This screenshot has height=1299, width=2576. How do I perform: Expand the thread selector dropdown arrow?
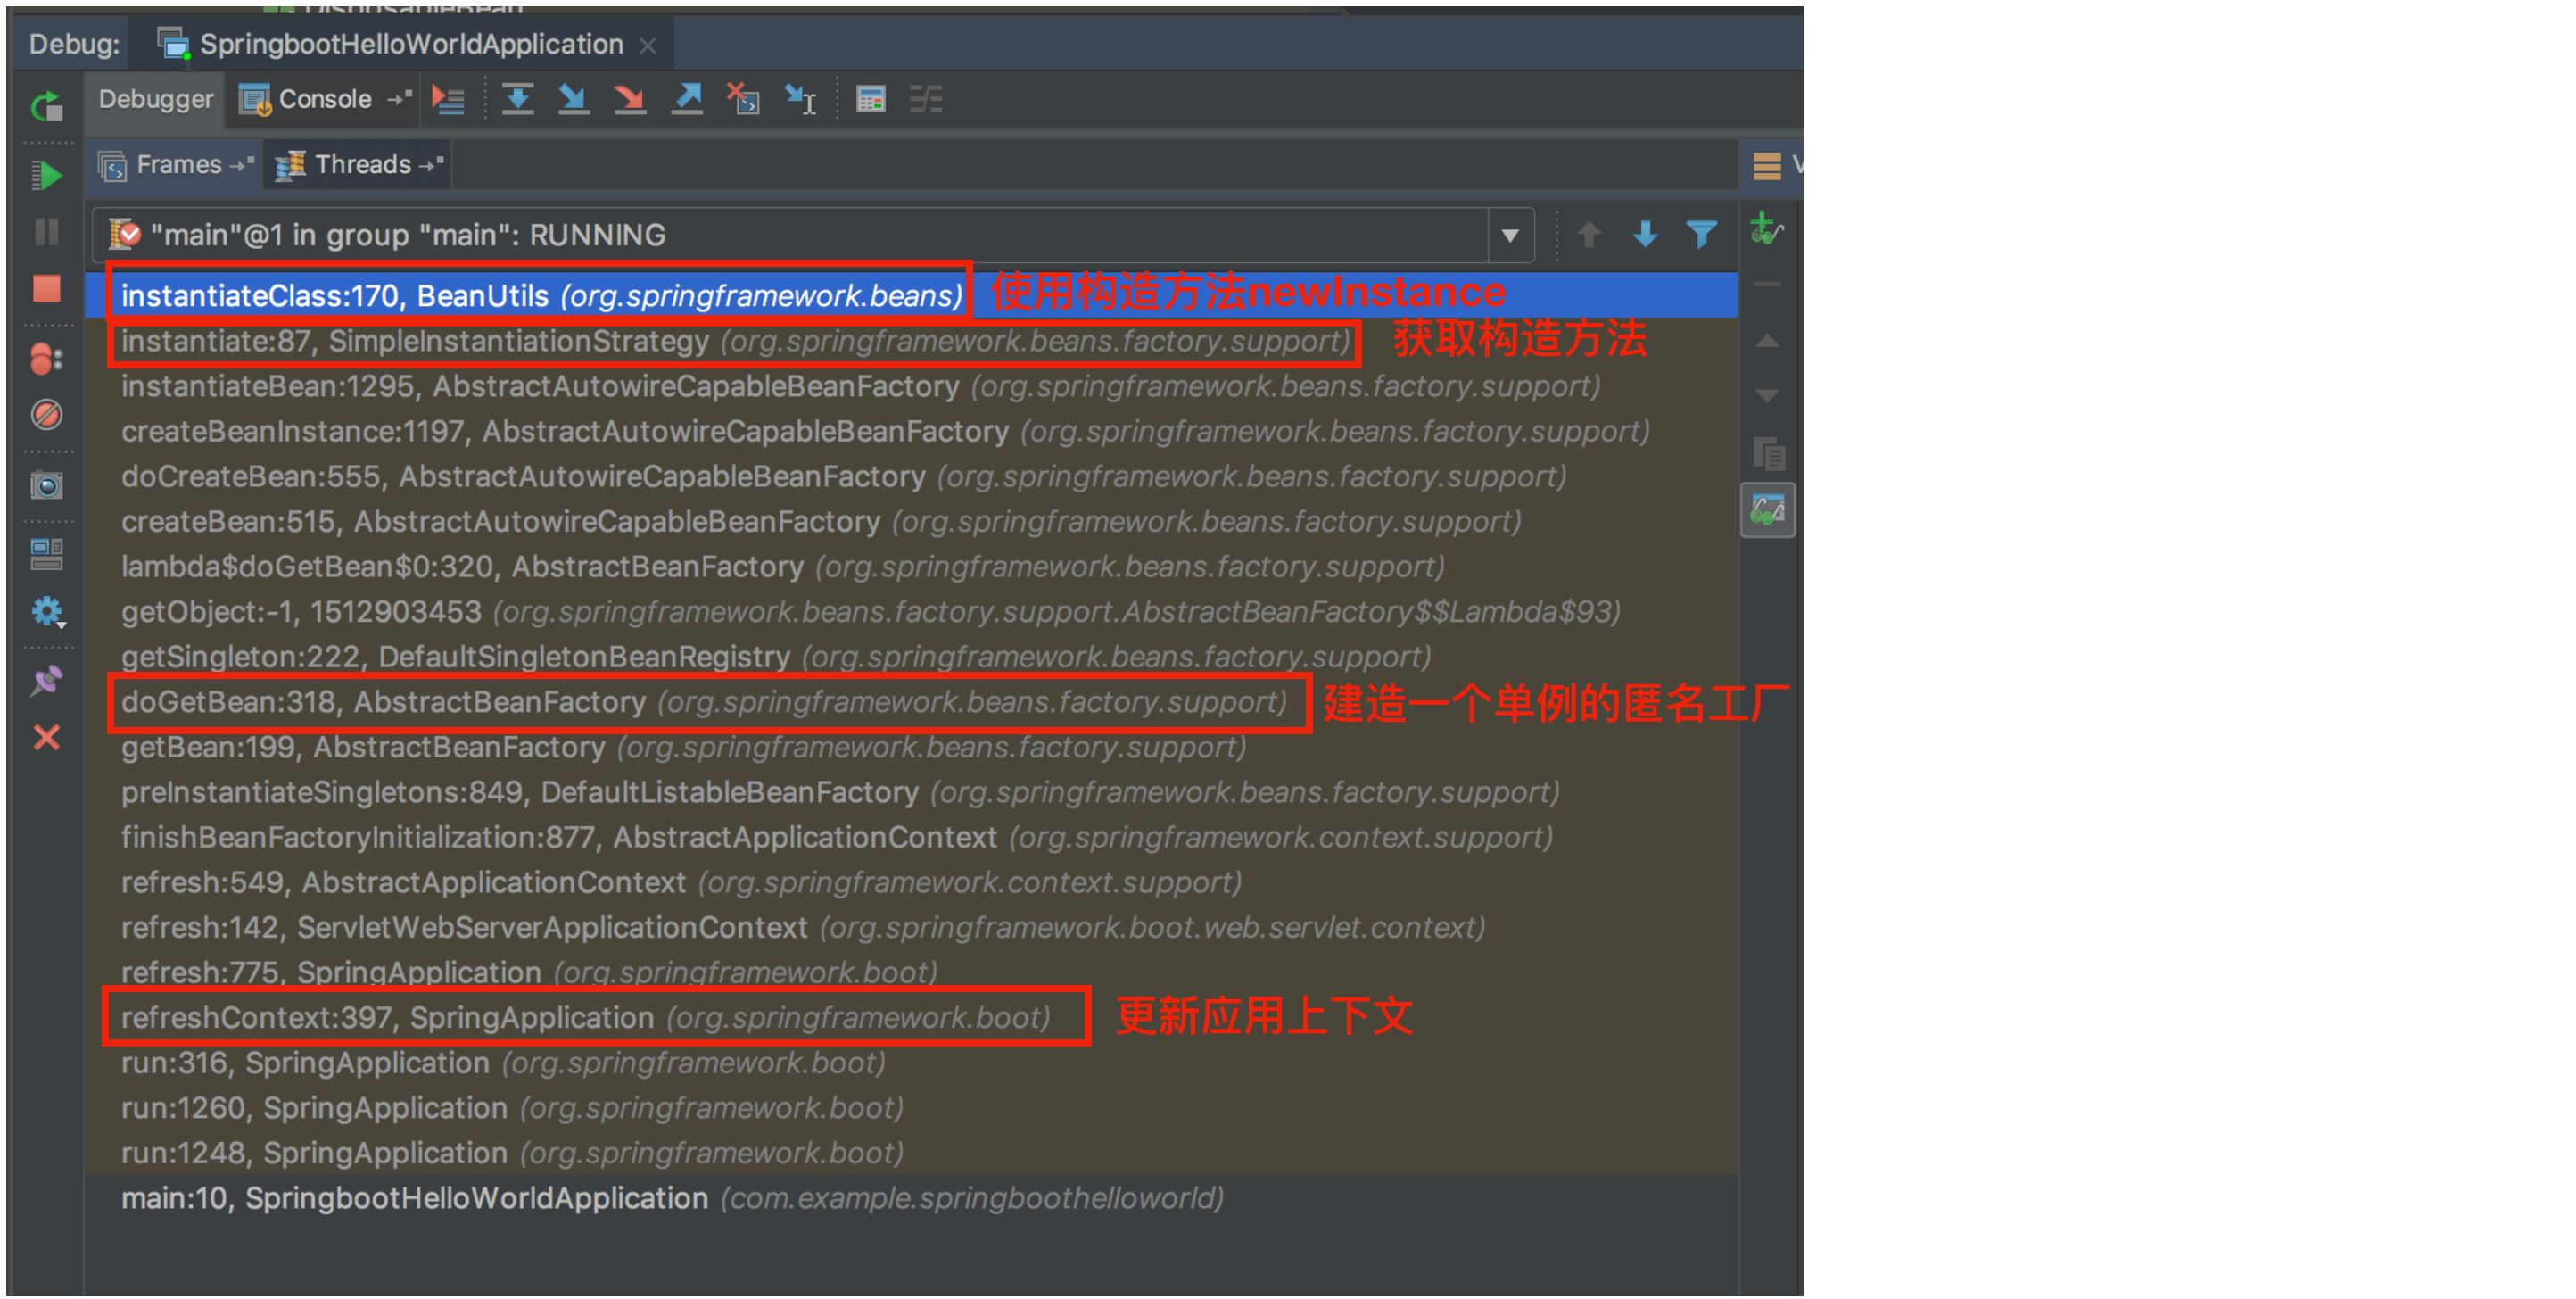tap(1510, 236)
